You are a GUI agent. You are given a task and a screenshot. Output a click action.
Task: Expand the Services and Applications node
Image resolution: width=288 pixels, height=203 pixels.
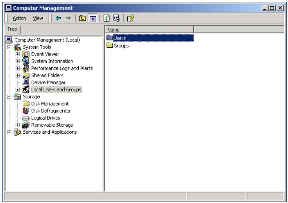click(9, 132)
